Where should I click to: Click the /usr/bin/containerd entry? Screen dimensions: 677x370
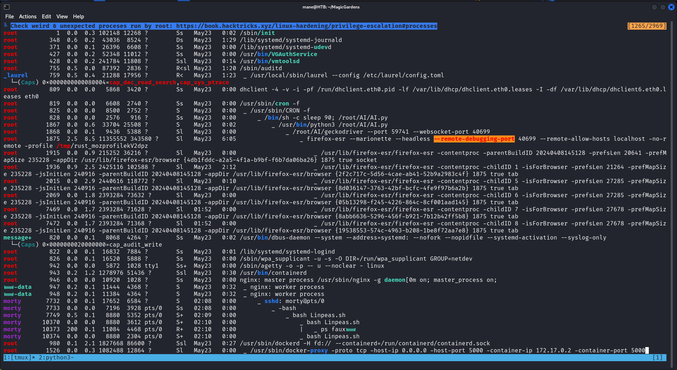(273, 273)
